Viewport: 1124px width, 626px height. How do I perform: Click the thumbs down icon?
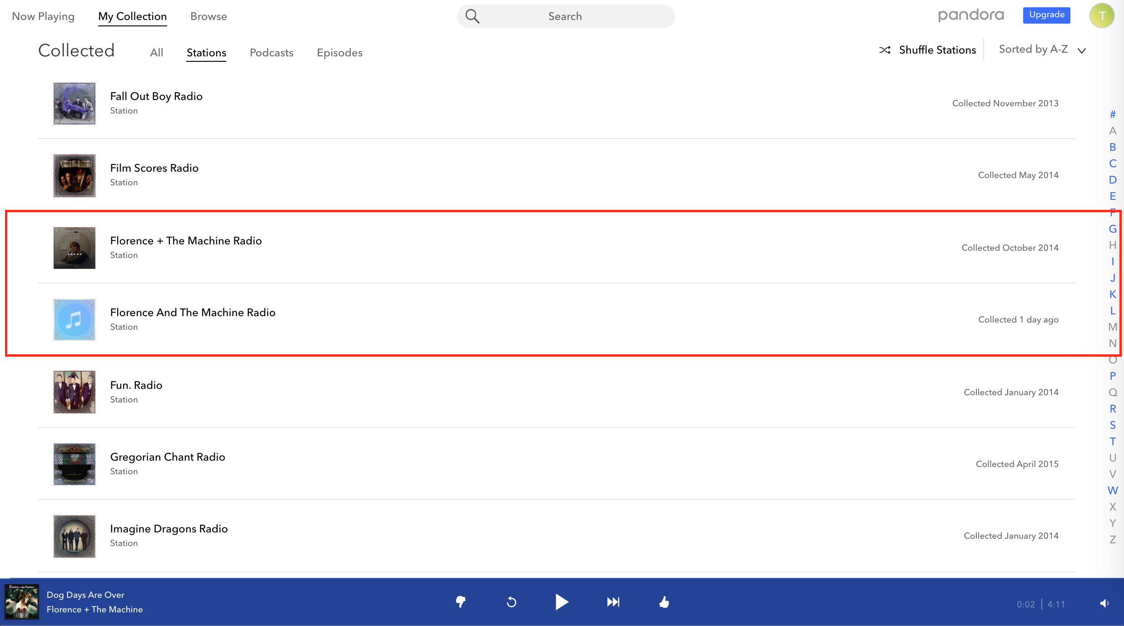click(x=461, y=602)
